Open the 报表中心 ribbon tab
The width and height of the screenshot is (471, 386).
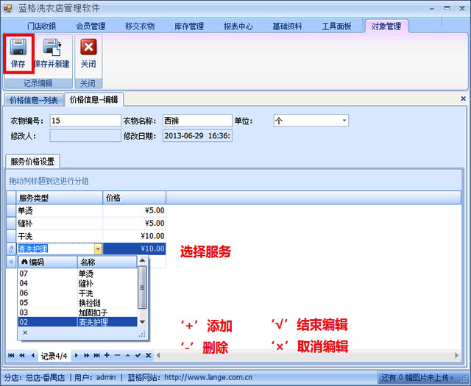coord(238,26)
